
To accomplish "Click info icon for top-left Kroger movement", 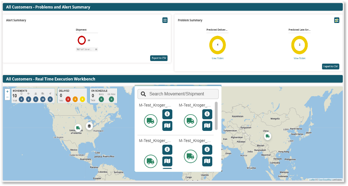I will (x=167, y=114).
